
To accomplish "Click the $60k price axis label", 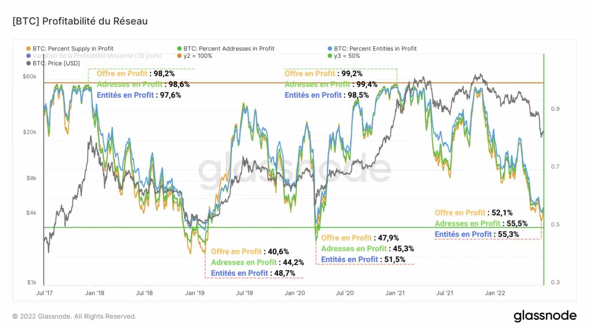I will (x=30, y=77).
